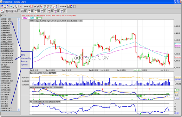Image resolution: width=182 pixels, height=117 pixels.
Task: Click the zoom in magnifier icon
Action: pyautogui.click(x=14, y=7)
